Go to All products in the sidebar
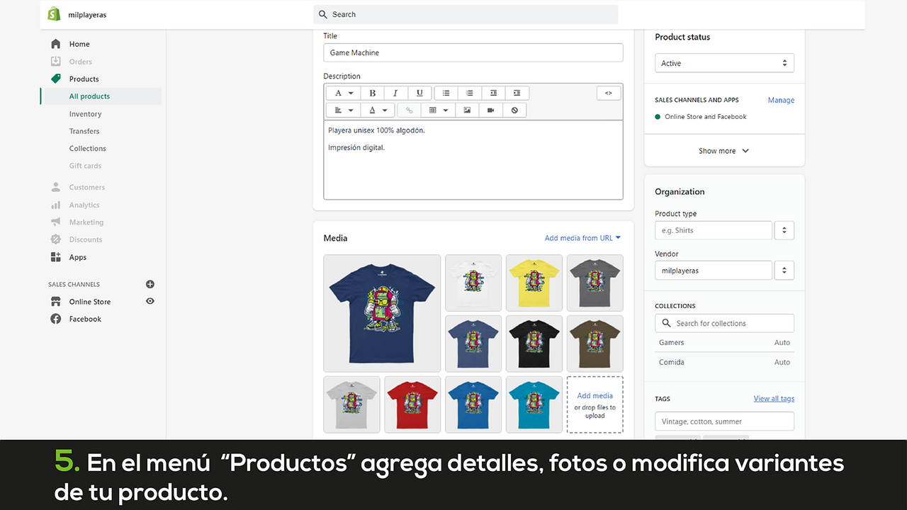 pyautogui.click(x=89, y=96)
